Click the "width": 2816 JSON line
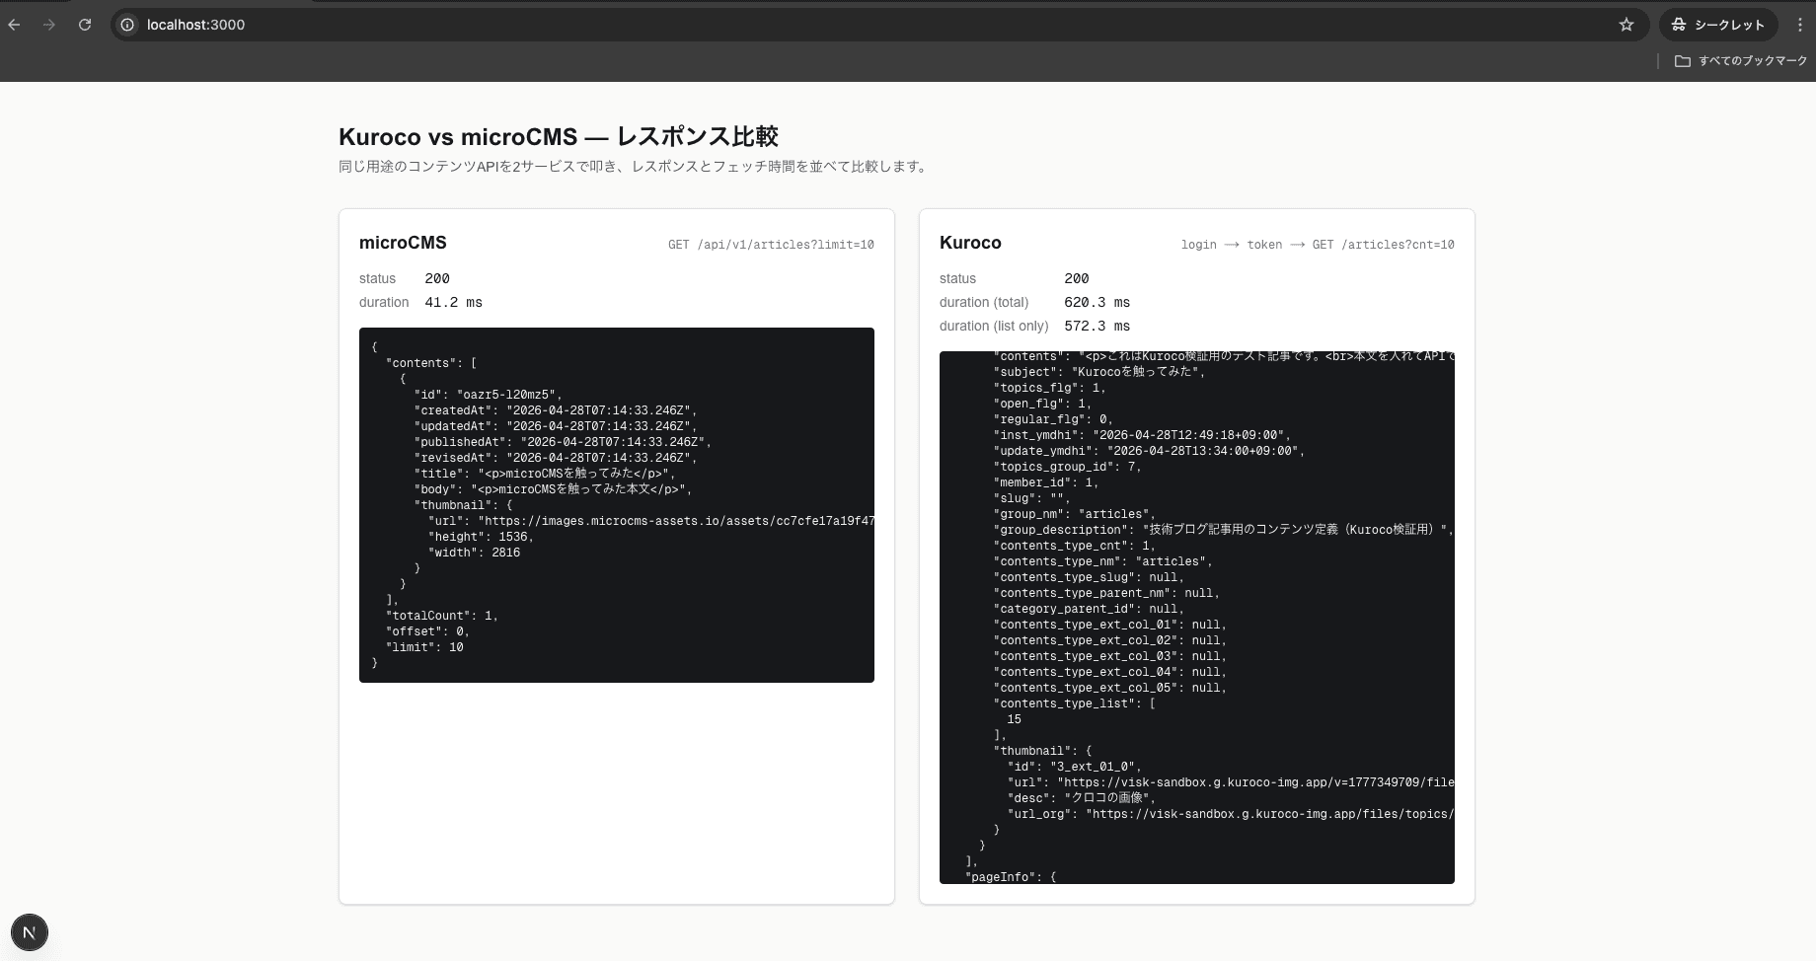The height and width of the screenshot is (961, 1816). (x=474, y=553)
